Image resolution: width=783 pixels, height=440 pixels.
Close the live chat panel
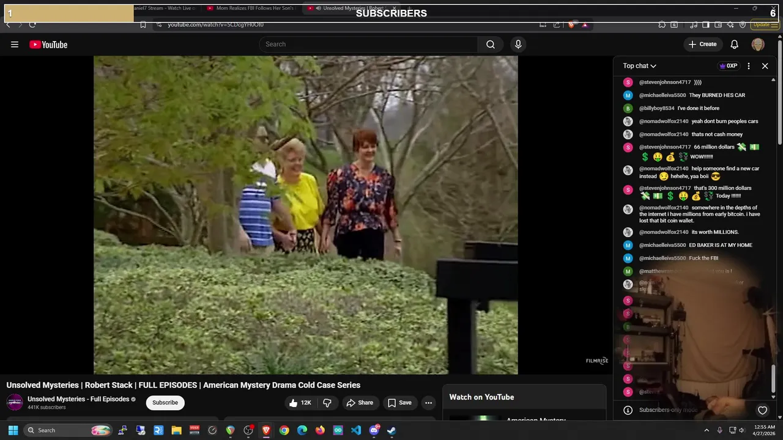coord(765,66)
